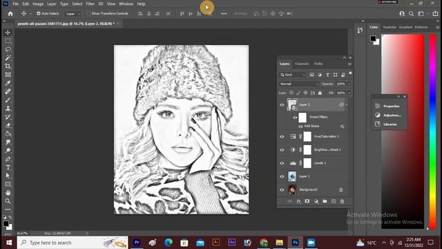Image resolution: width=442 pixels, height=249 pixels.
Task: Open the Window menu
Action: 126,4
